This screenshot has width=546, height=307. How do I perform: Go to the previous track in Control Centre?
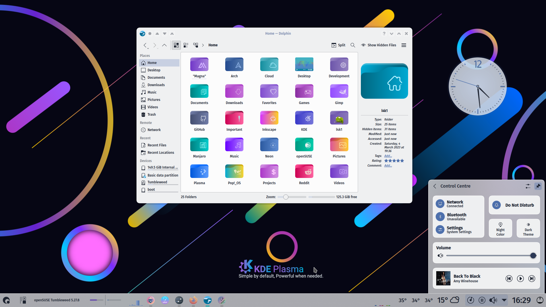point(509,279)
